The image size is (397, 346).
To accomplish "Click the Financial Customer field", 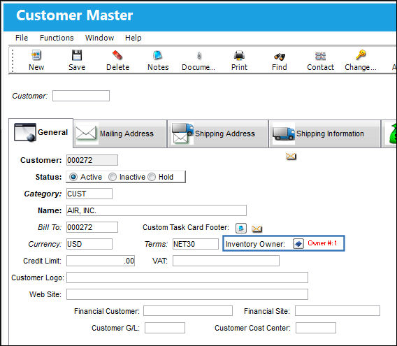I will [x=188, y=311].
